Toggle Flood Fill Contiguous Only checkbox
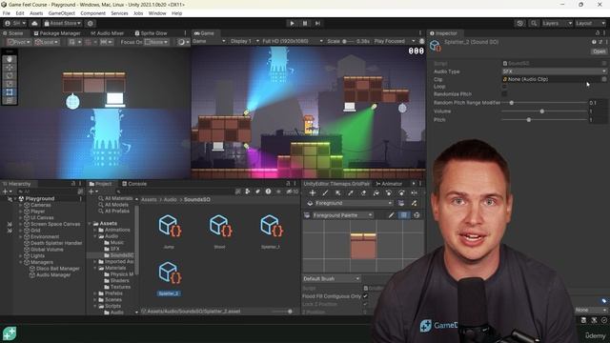The height and width of the screenshot is (343, 610). [365, 296]
